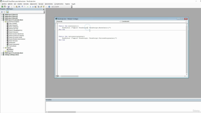Select Sheet9 (supuestos) tree item

point(14,44)
